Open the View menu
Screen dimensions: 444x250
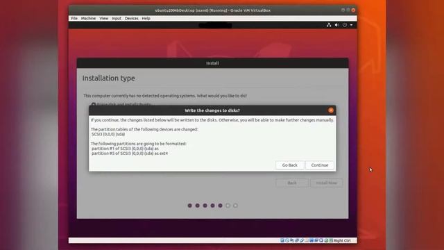pos(103,18)
